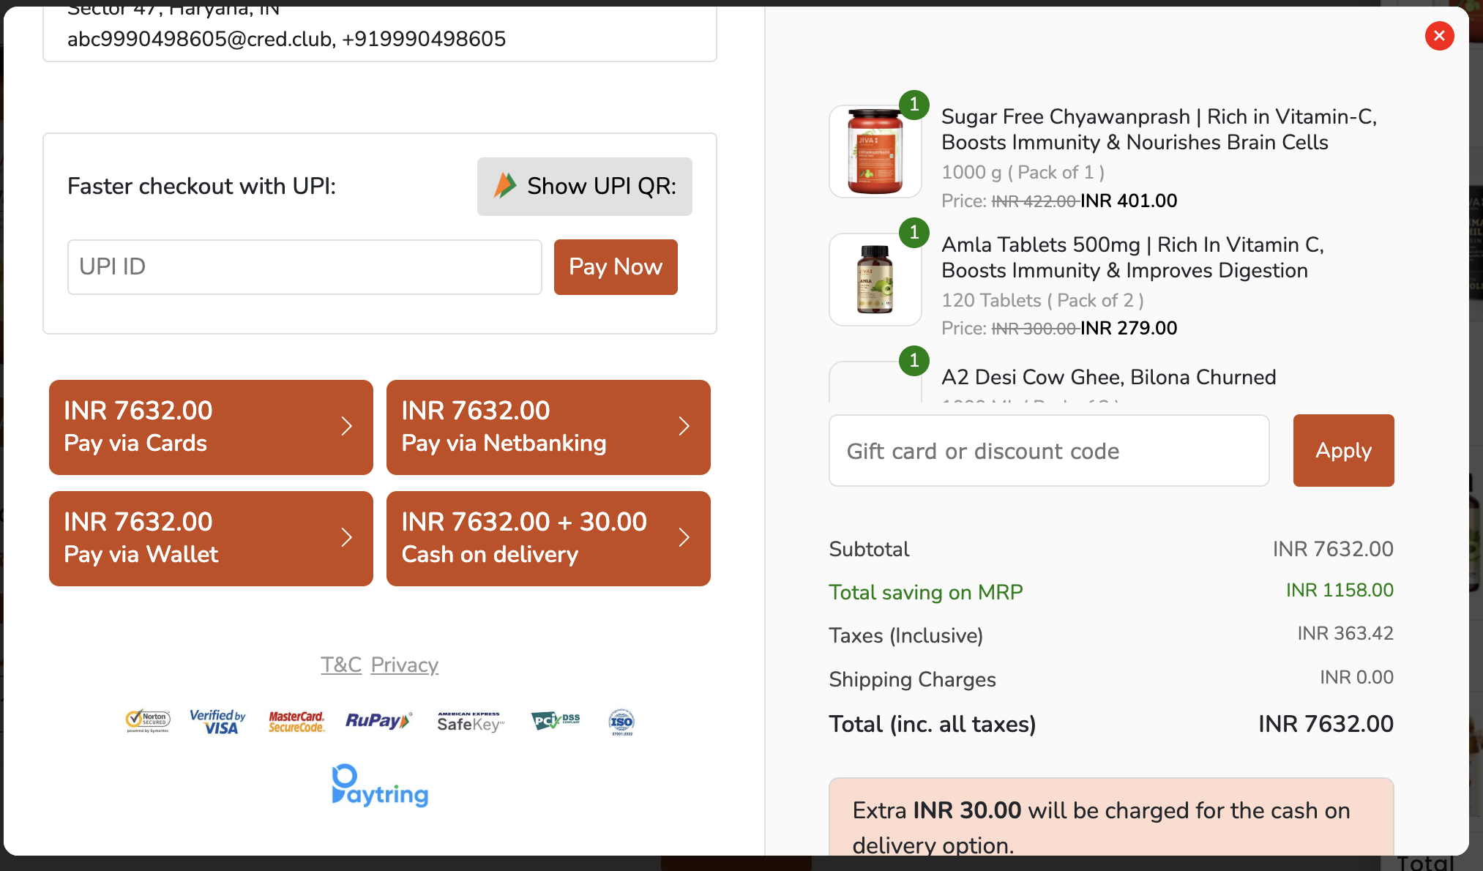Click the ISO certification badge
This screenshot has height=871, width=1483.
click(621, 722)
